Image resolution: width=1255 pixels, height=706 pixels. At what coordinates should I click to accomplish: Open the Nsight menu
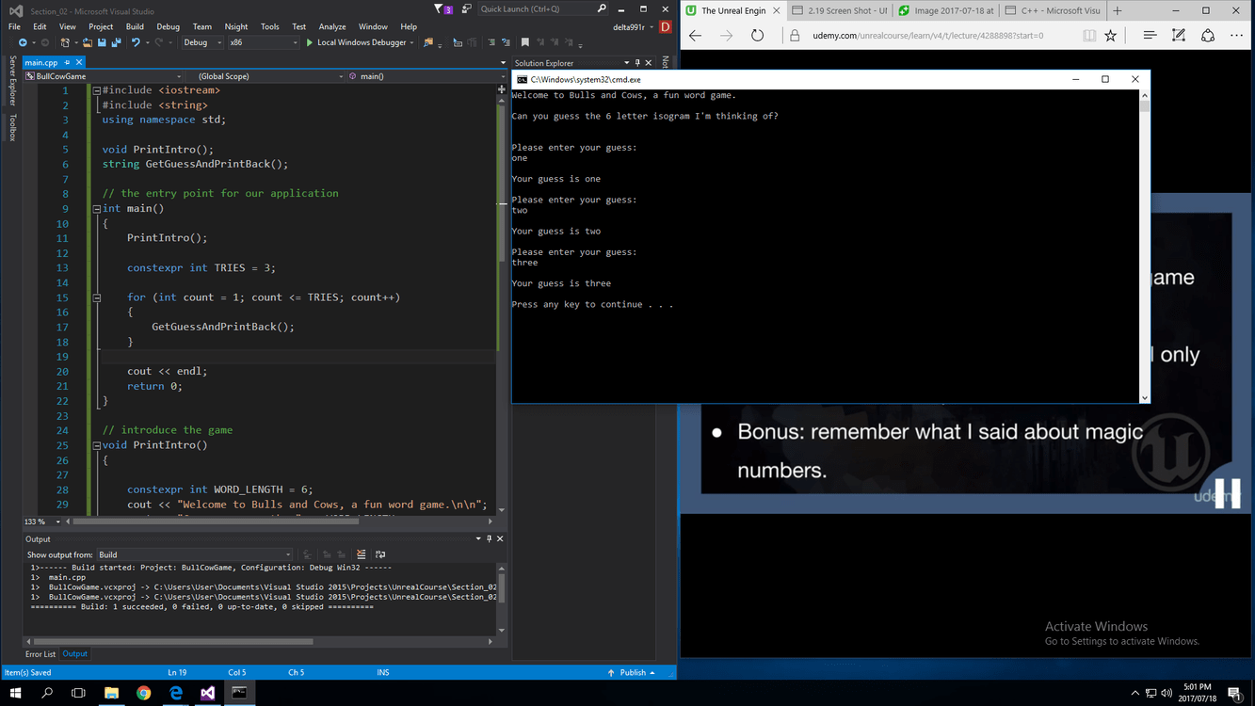[x=236, y=26]
